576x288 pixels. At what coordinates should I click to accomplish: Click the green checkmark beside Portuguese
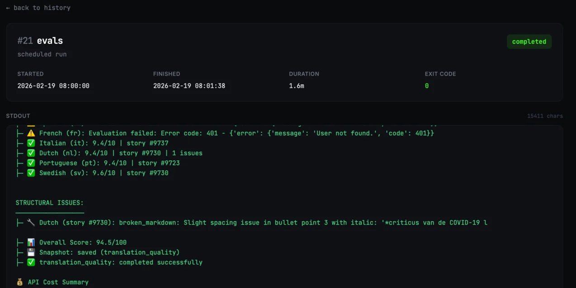pyautogui.click(x=31, y=163)
